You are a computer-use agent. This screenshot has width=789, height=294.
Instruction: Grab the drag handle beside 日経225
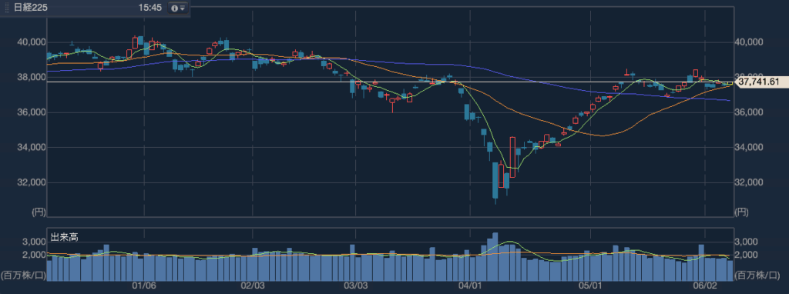point(8,8)
